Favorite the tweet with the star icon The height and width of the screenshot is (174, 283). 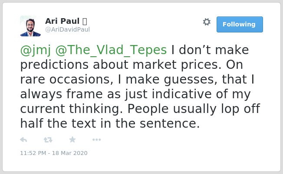click(72, 139)
